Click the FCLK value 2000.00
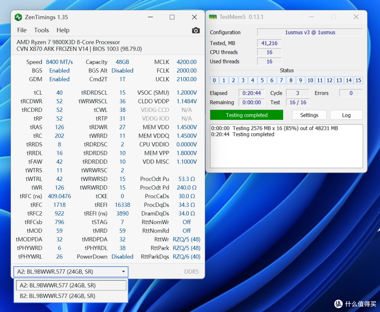380x312 pixels. tap(186, 70)
